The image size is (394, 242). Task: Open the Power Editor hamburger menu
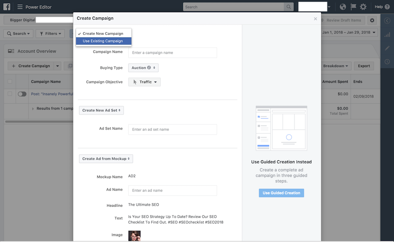[20, 7]
